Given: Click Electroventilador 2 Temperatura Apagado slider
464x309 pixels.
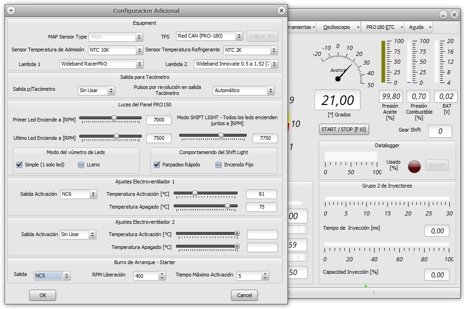Looking at the screenshot, I should 208,248.
